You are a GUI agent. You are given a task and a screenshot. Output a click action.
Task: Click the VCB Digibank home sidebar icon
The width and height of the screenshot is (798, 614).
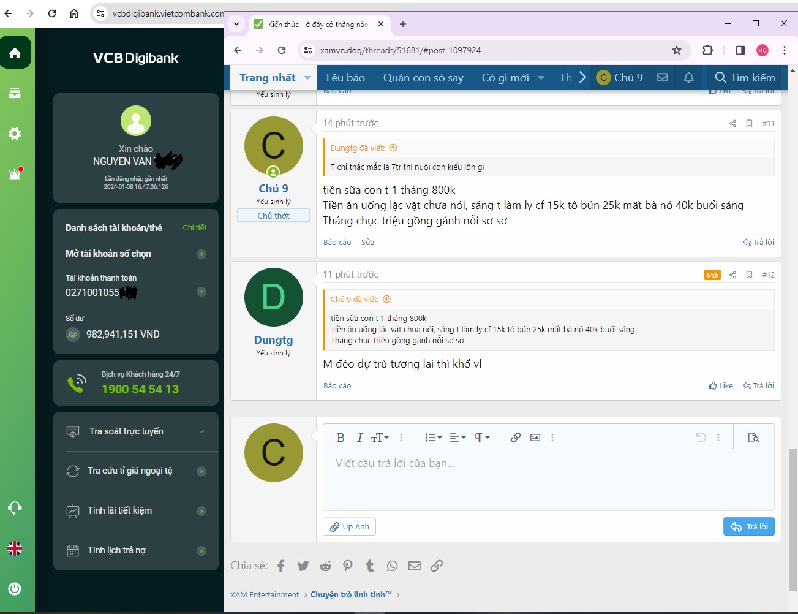pyautogui.click(x=15, y=53)
